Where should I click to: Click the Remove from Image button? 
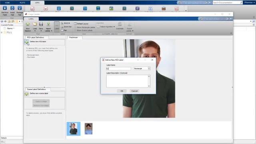[x=41, y=106]
